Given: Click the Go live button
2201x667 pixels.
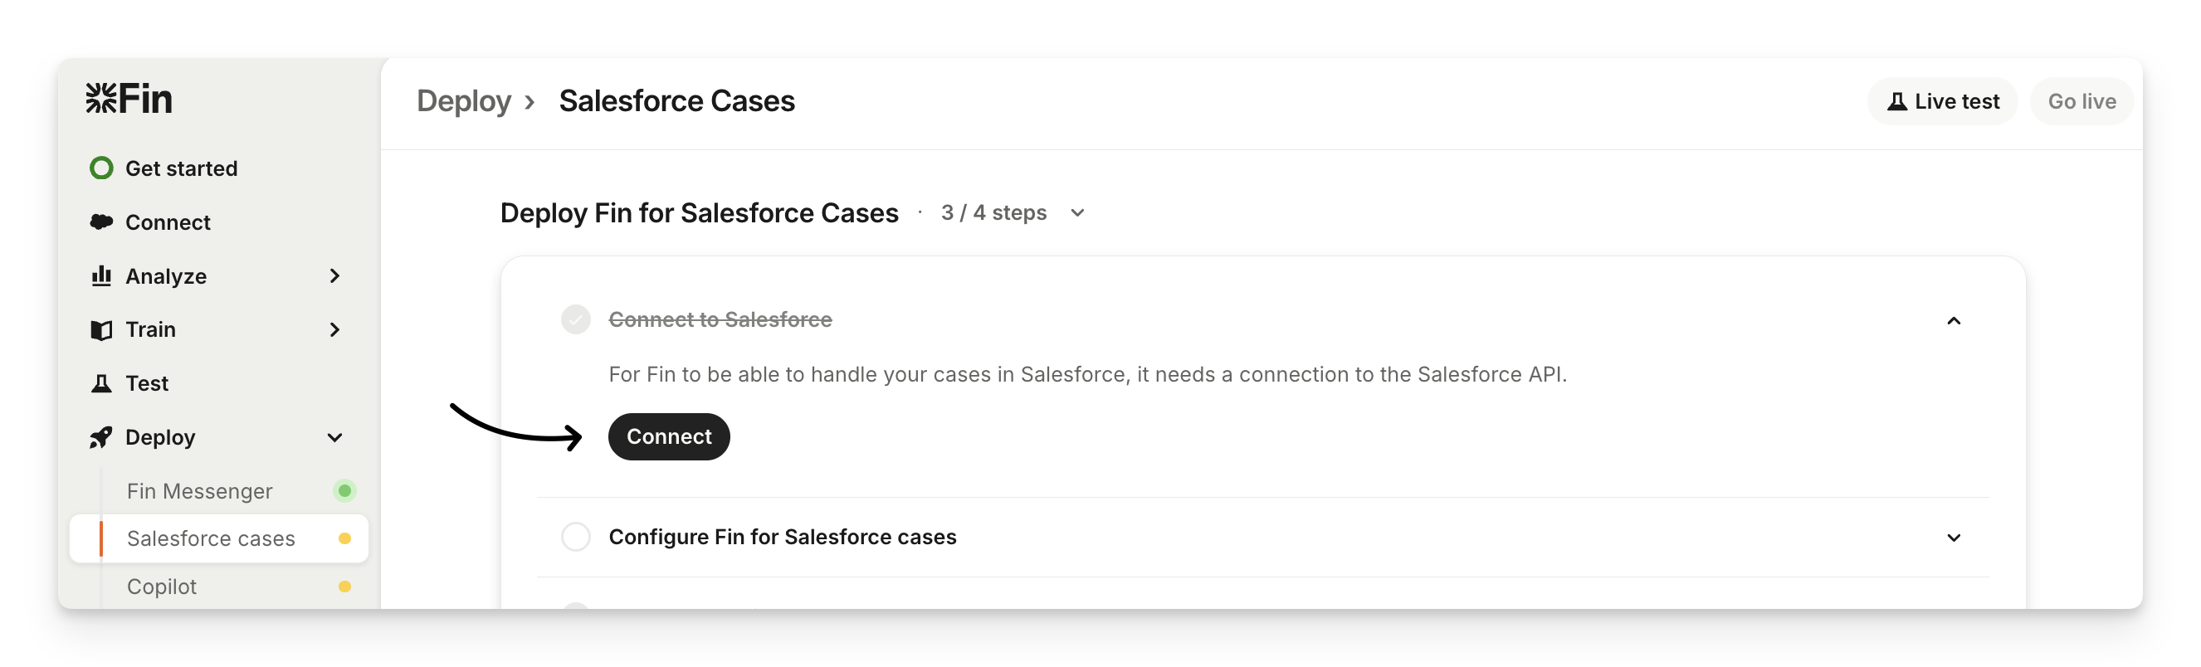Looking at the screenshot, I should point(2081,102).
